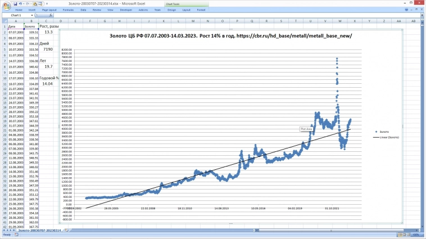Viewport: 426px width, 239px height.
Task: Click the Redo arrow icon
Action: tap(28, 3)
